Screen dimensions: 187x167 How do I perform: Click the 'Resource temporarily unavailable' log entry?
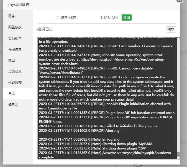(x=106, y=48)
